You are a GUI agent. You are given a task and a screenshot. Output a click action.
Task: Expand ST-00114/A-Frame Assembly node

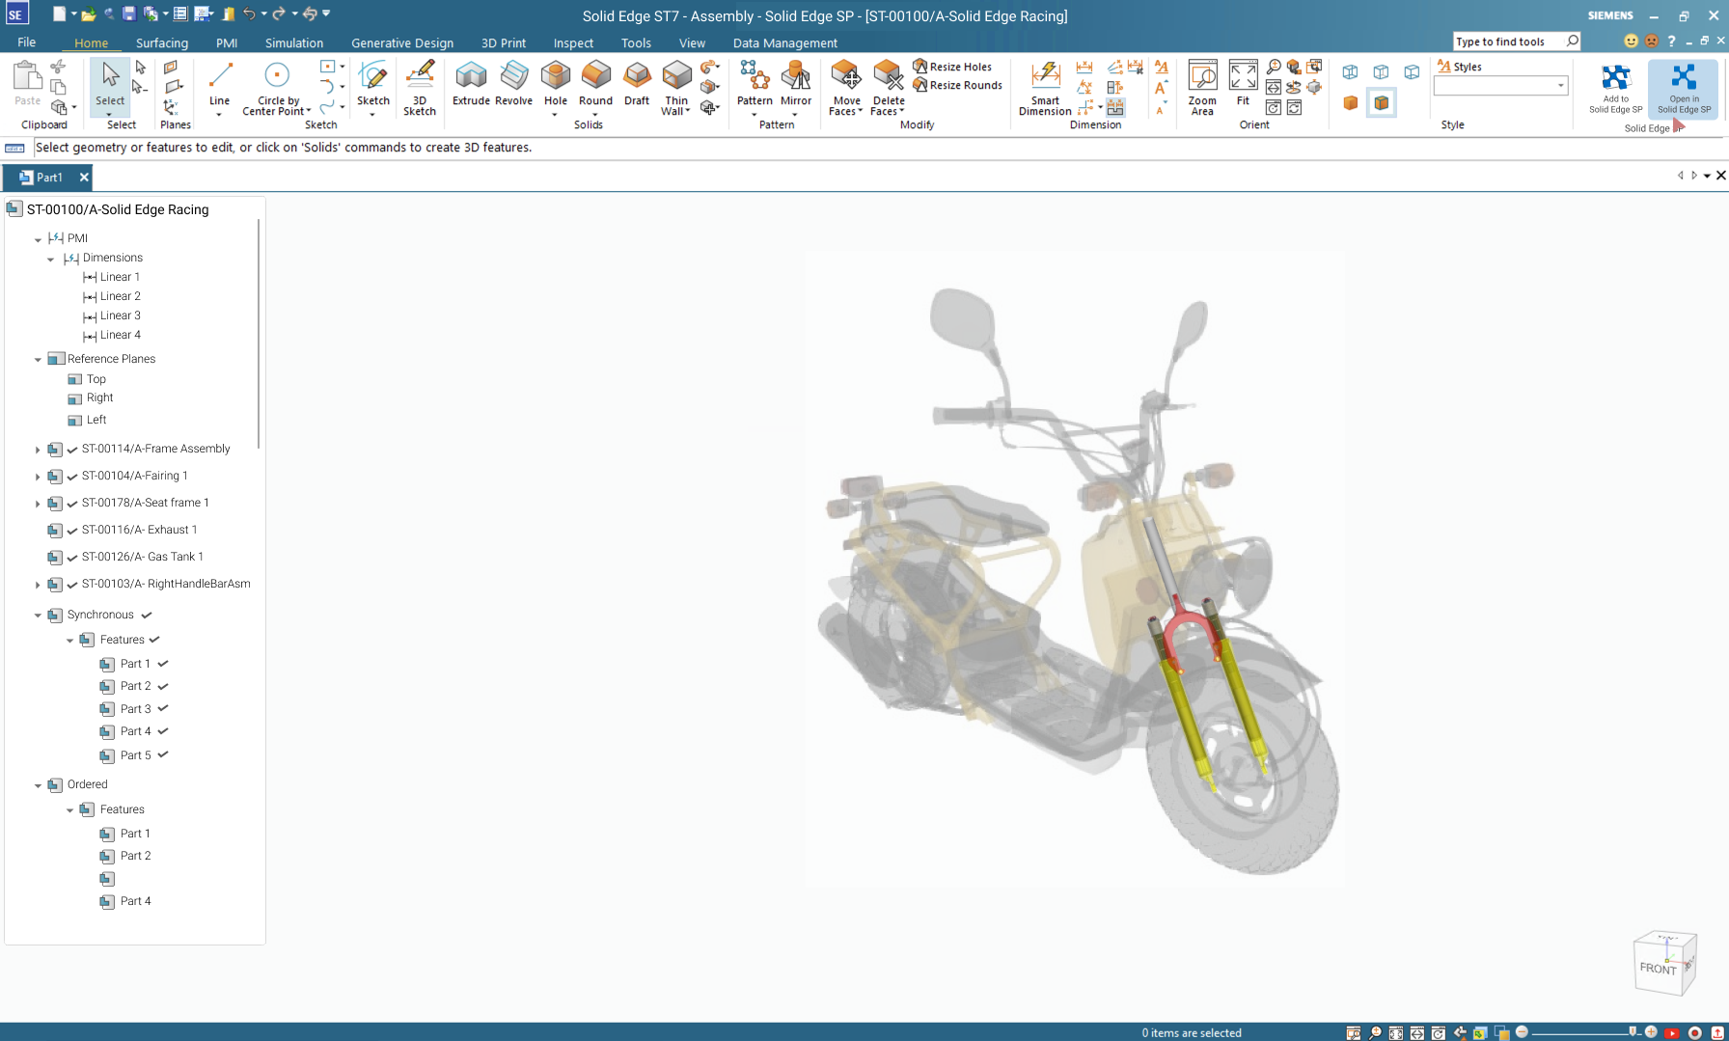coord(38,450)
